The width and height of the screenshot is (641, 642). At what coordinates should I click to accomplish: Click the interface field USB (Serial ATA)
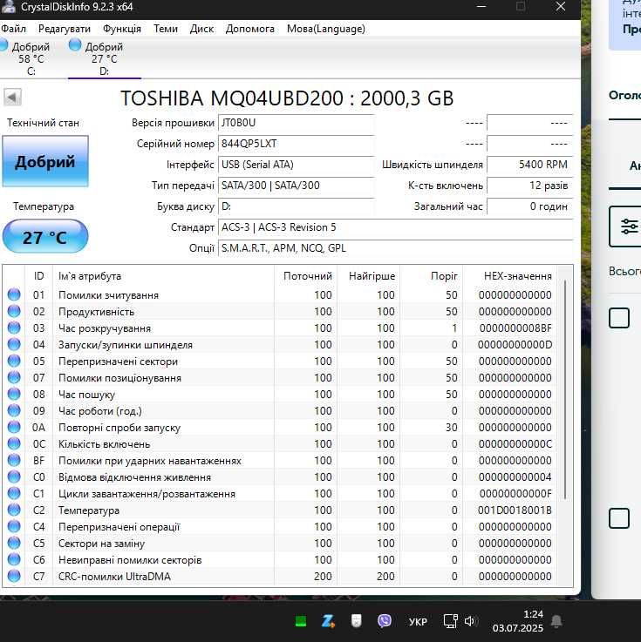click(x=296, y=165)
